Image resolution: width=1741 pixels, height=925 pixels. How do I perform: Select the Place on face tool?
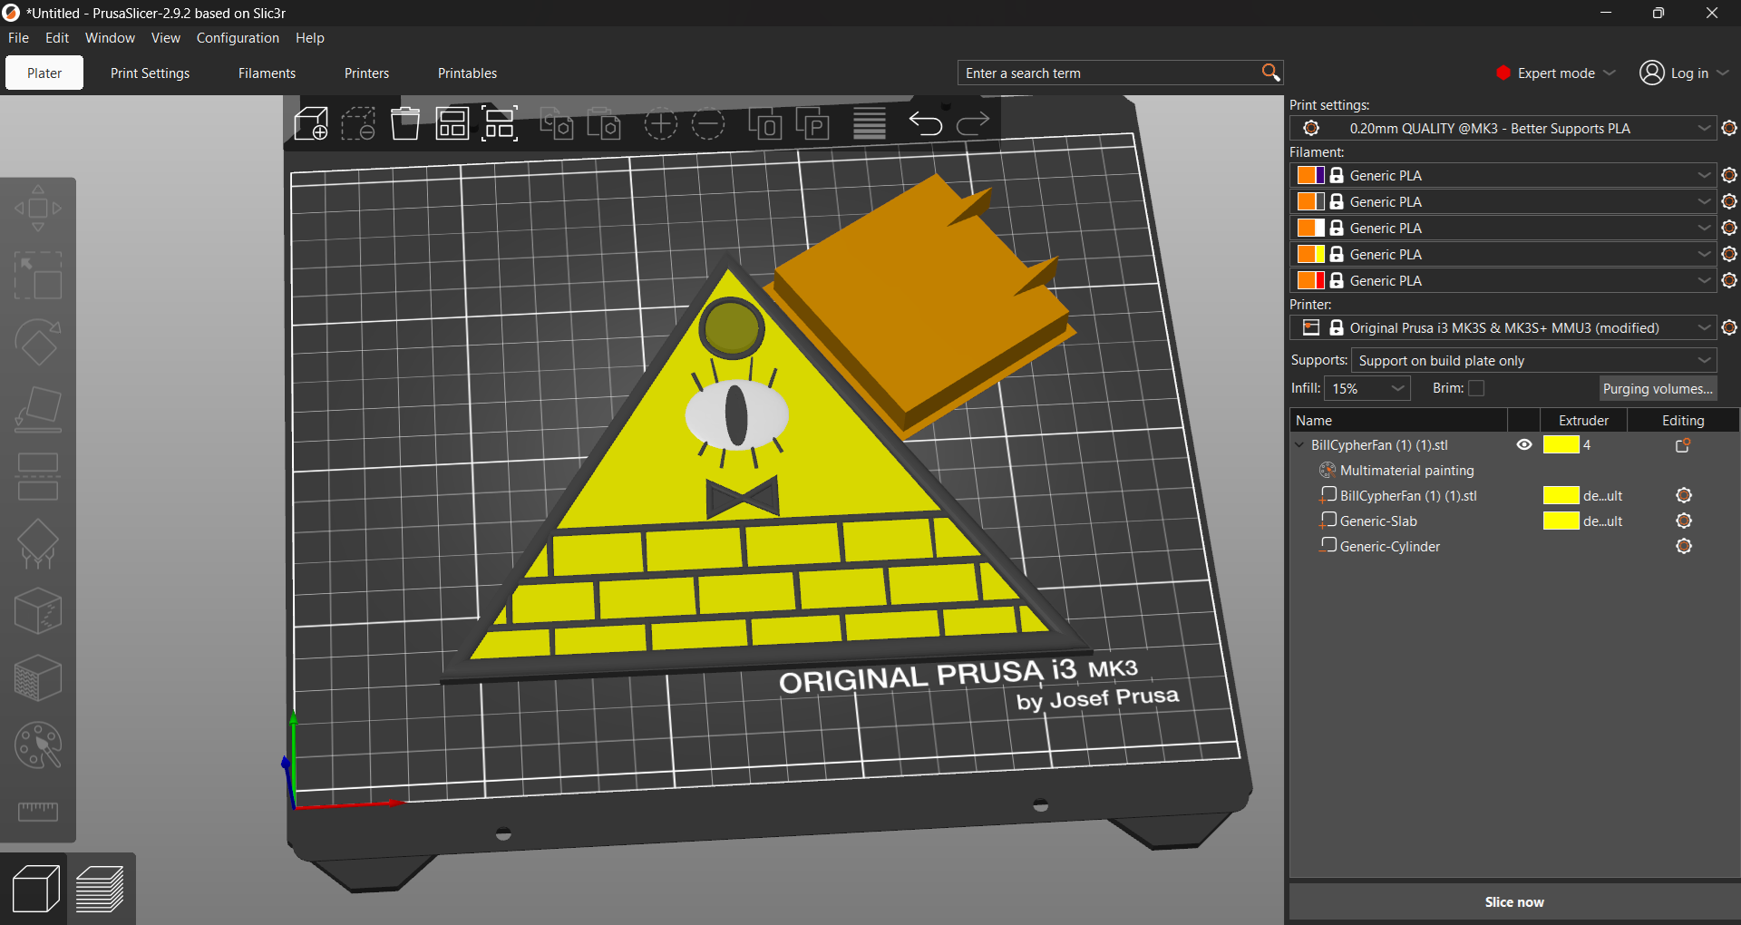coord(38,410)
